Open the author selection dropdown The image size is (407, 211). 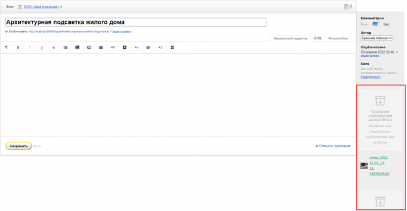coord(377,38)
